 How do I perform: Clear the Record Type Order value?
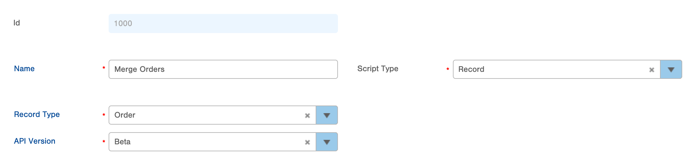(x=307, y=115)
